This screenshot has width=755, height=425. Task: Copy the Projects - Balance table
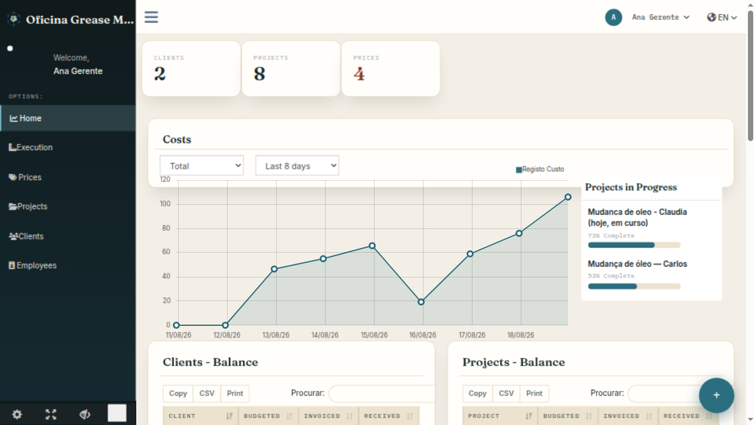[478, 394]
